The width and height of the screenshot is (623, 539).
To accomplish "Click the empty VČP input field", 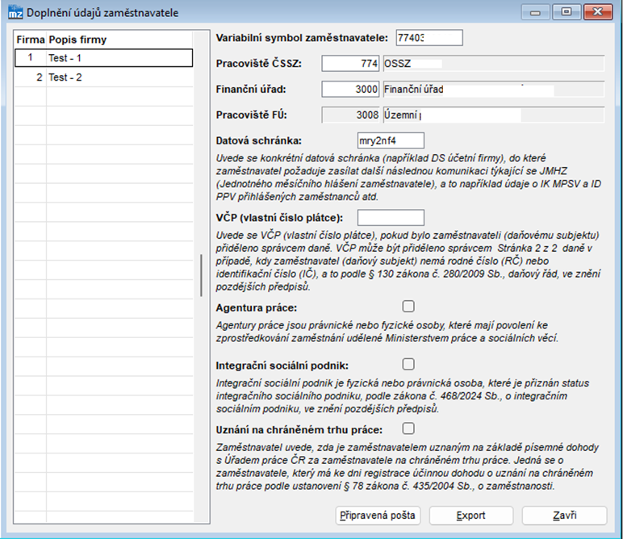I will pos(391,218).
